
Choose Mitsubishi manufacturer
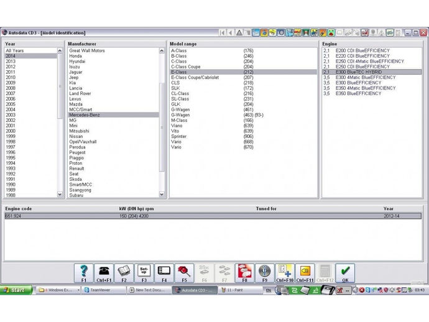113,131
